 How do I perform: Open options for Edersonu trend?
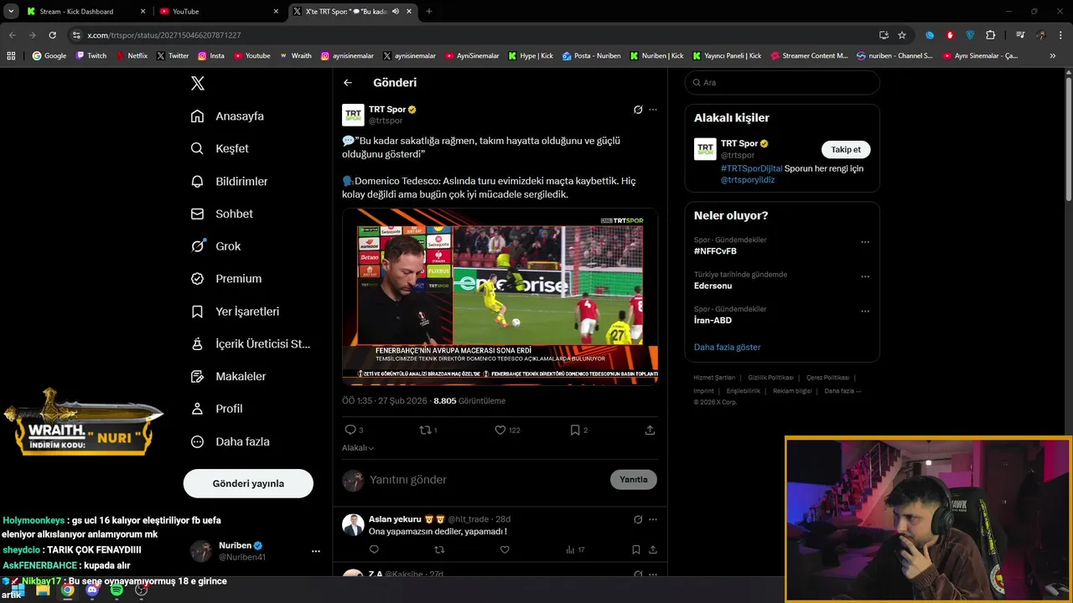865,276
